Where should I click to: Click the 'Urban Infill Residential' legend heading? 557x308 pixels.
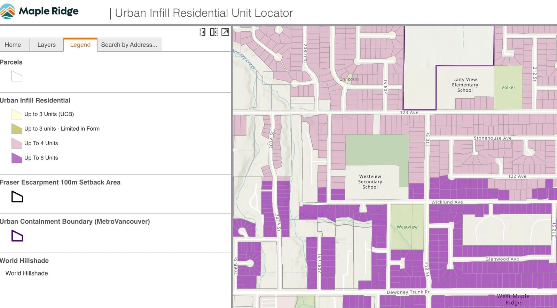tap(35, 100)
